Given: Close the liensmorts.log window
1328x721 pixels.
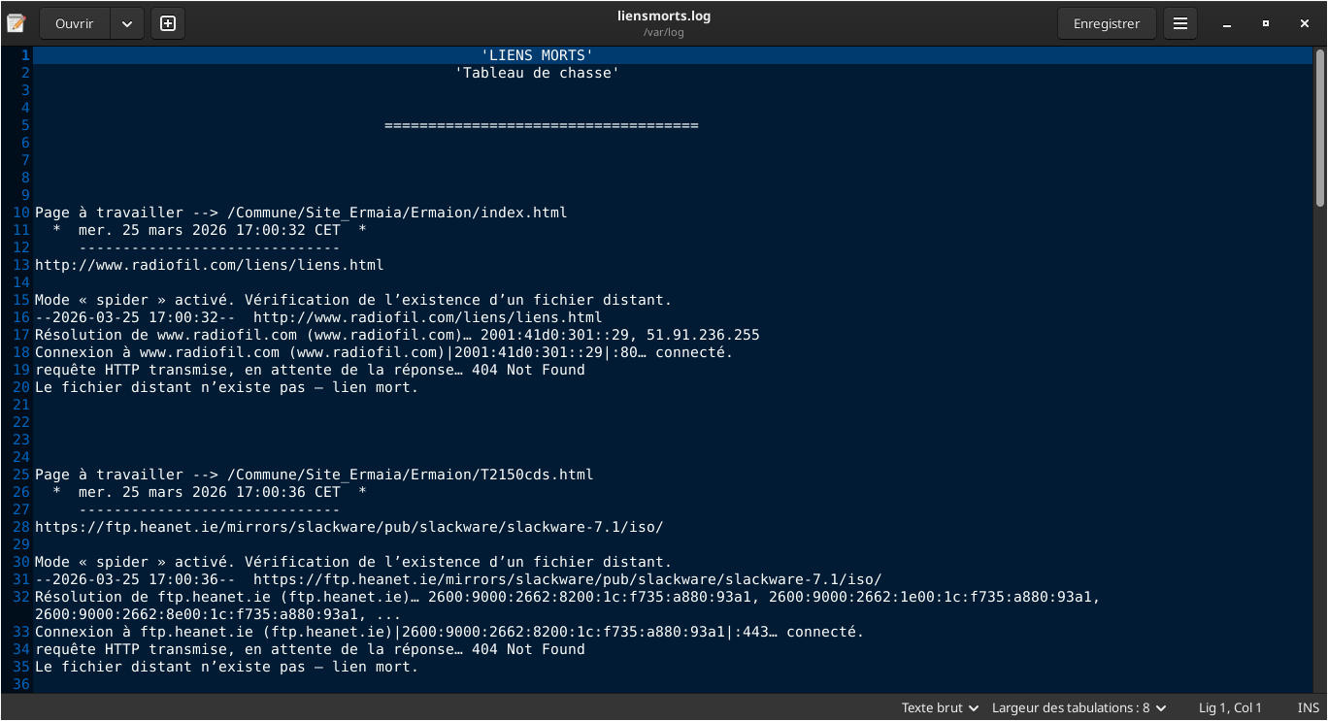Looking at the screenshot, I should 1305,23.
